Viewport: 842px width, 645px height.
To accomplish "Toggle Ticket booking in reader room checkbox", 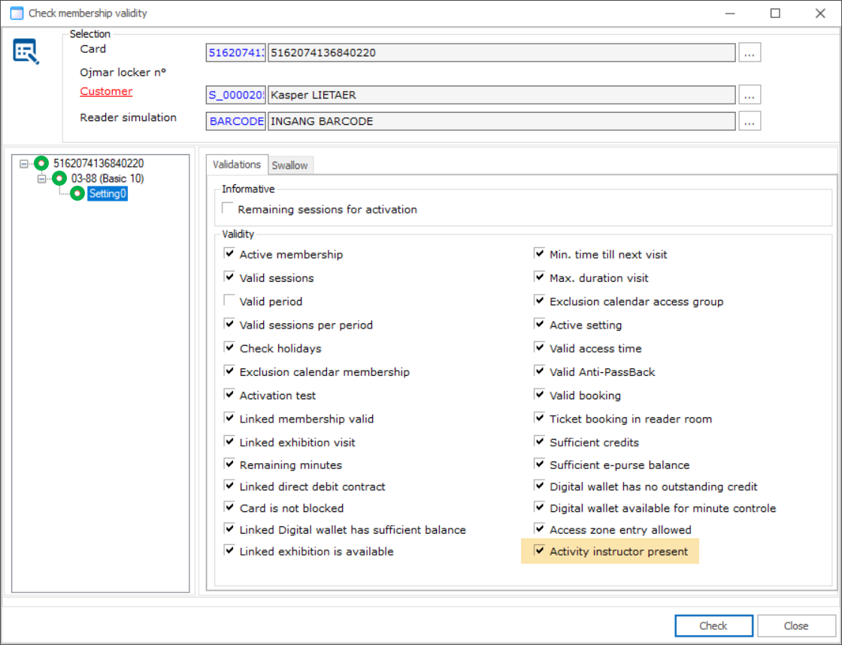I will 540,418.
